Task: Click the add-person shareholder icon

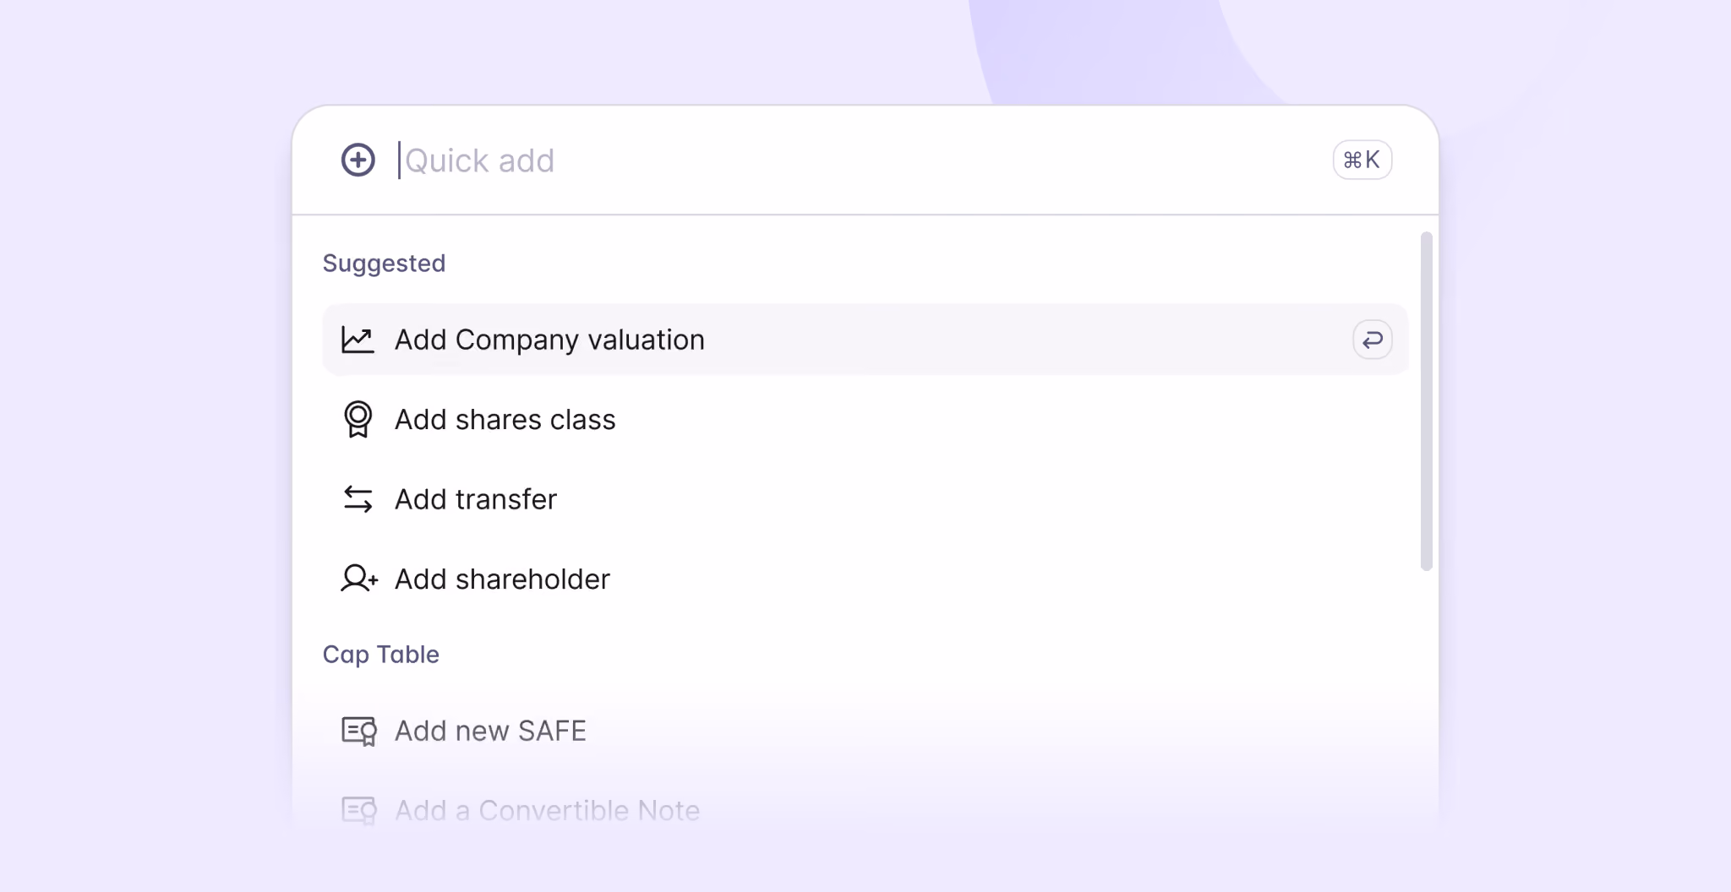Action: [x=358, y=579]
